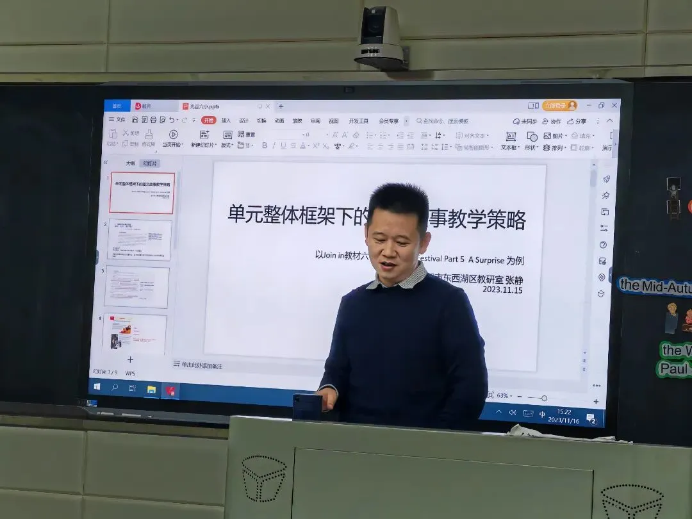Switch to the Animation (动画) tab
Screen dimensions: 692x519
pos(279,120)
